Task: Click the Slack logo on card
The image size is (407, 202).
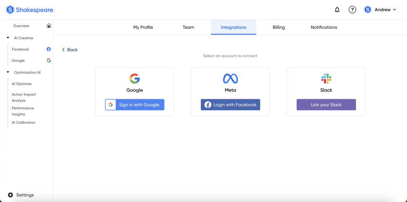Action: 326,78
